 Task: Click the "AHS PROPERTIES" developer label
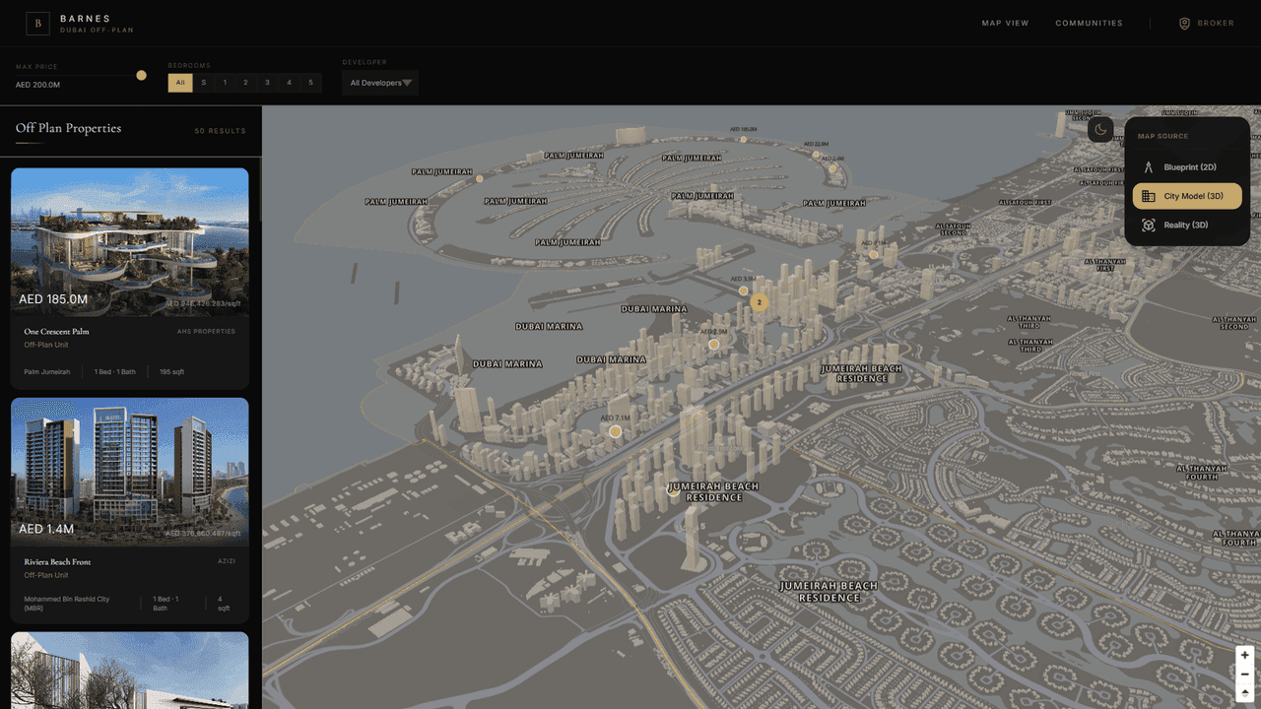point(206,332)
